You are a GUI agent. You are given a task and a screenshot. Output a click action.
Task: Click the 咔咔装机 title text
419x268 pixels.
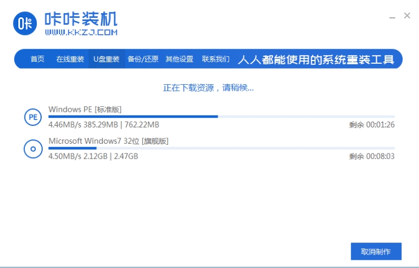81,19
